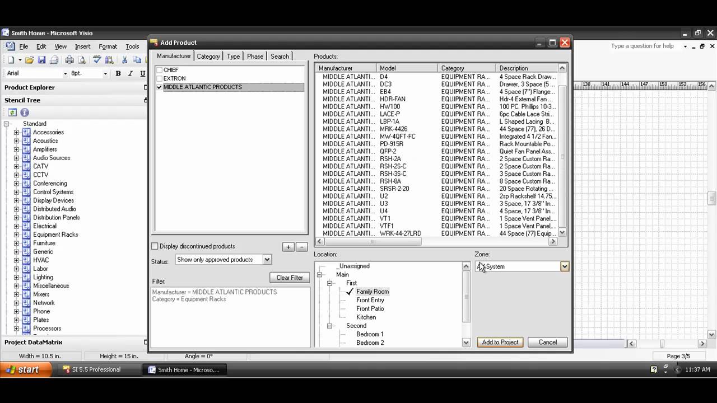Screen dimensions: 717x403
Task: Click the minus button beside discontinued products
Action: coord(301,247)
